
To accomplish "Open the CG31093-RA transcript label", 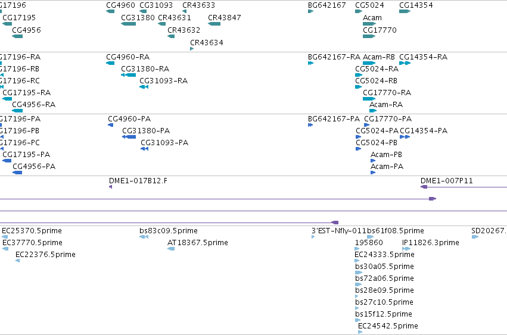I will 164,81.
